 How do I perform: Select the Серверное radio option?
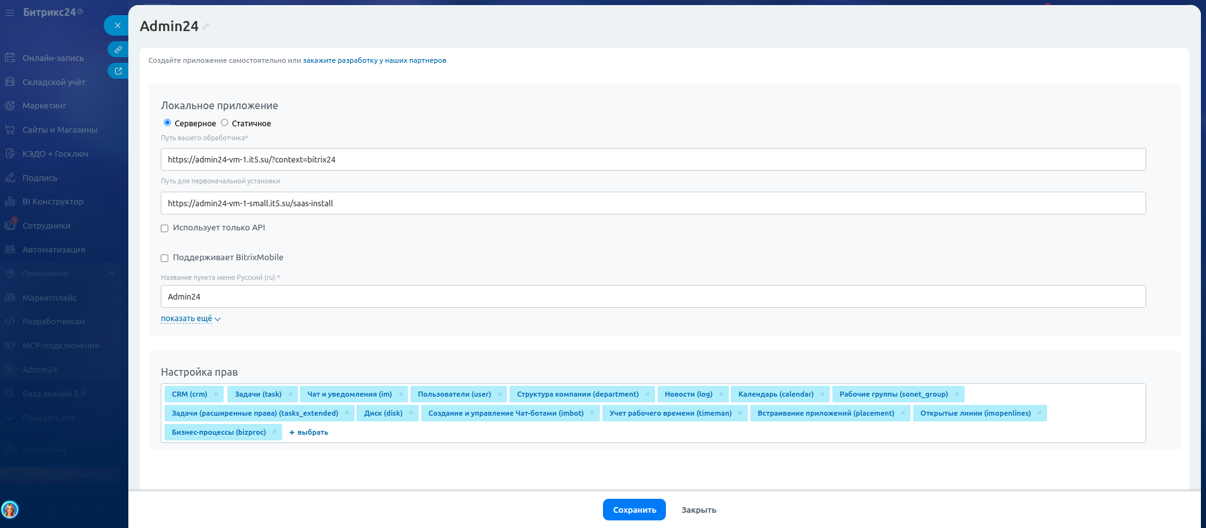tap(167, 122)
